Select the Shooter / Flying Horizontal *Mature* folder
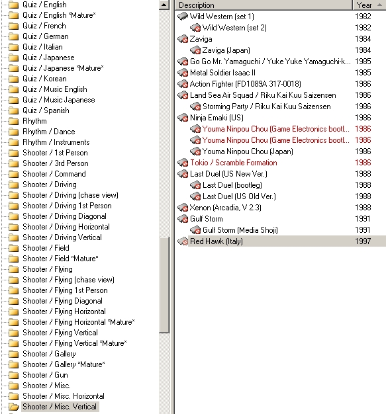386x414 pixels. (x=79, y=322)
